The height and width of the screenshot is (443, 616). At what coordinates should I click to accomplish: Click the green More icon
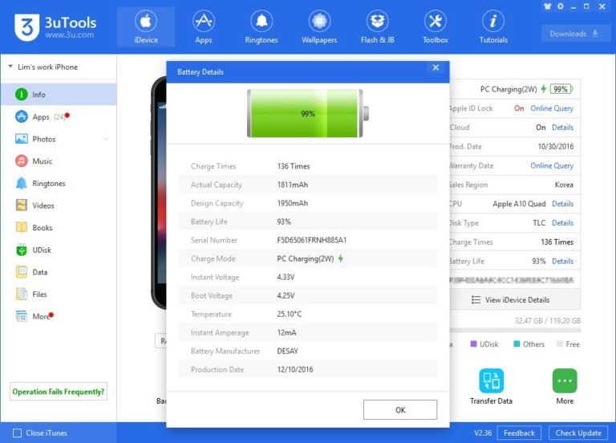click(565, 380)
